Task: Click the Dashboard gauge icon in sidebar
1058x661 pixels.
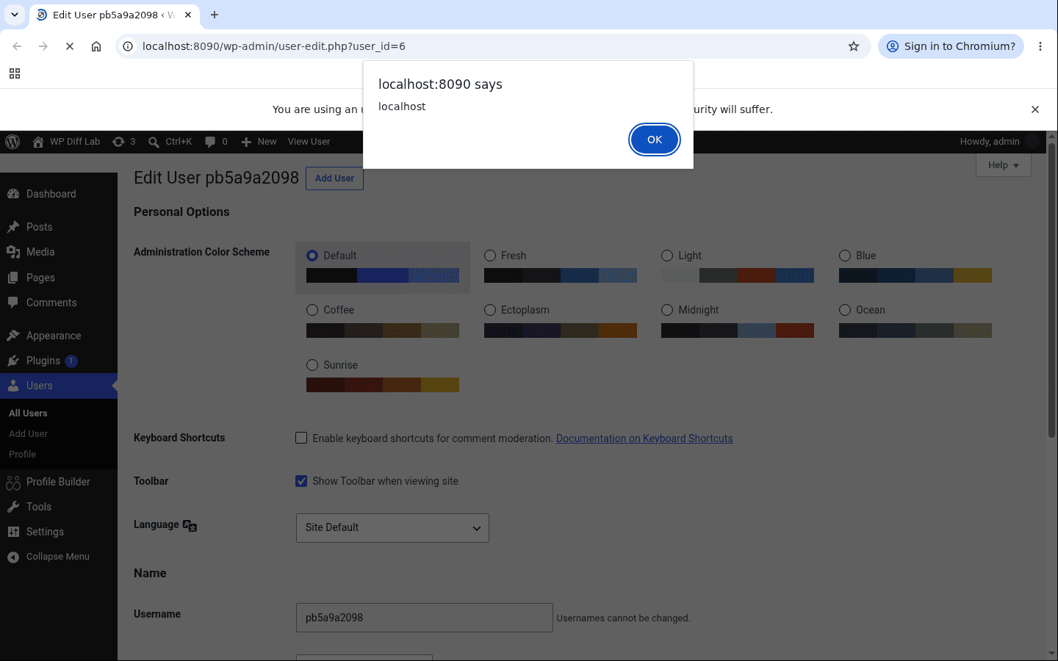Action: (x=13, y=194)
